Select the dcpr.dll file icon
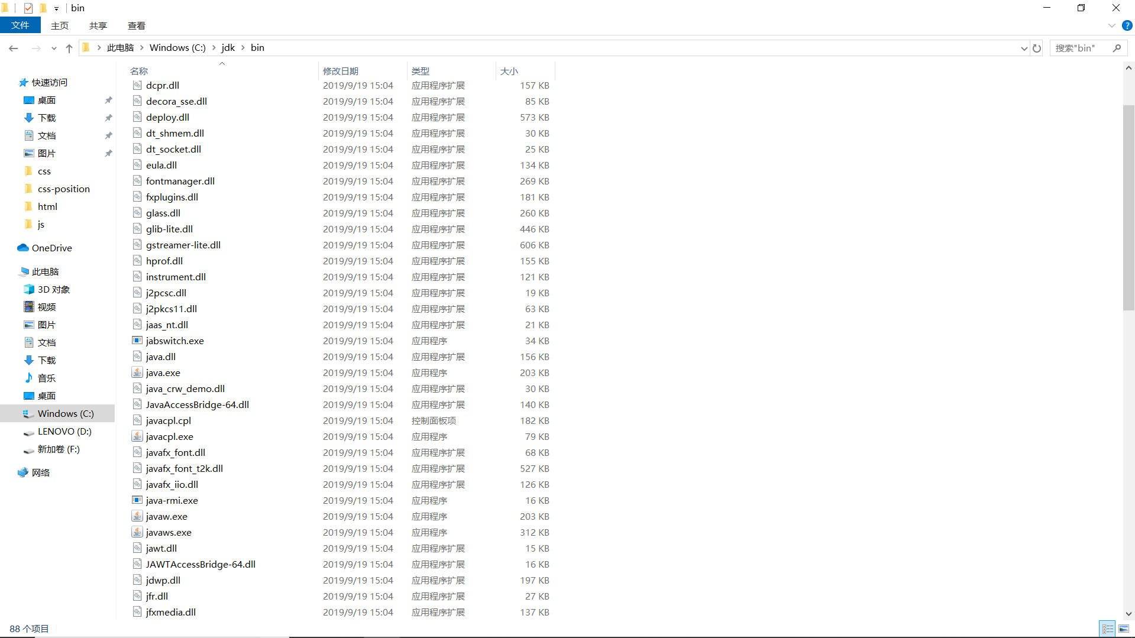This screenshot has width=1135, height=638. click(137, 85)
